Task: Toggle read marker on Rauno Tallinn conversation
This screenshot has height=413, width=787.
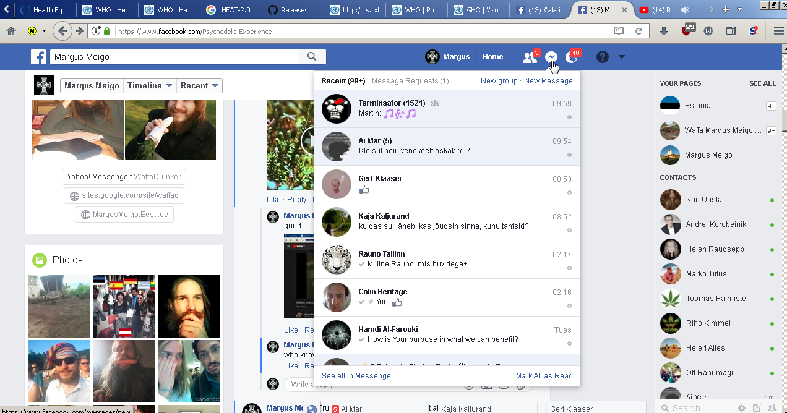Action: [569, 268]
